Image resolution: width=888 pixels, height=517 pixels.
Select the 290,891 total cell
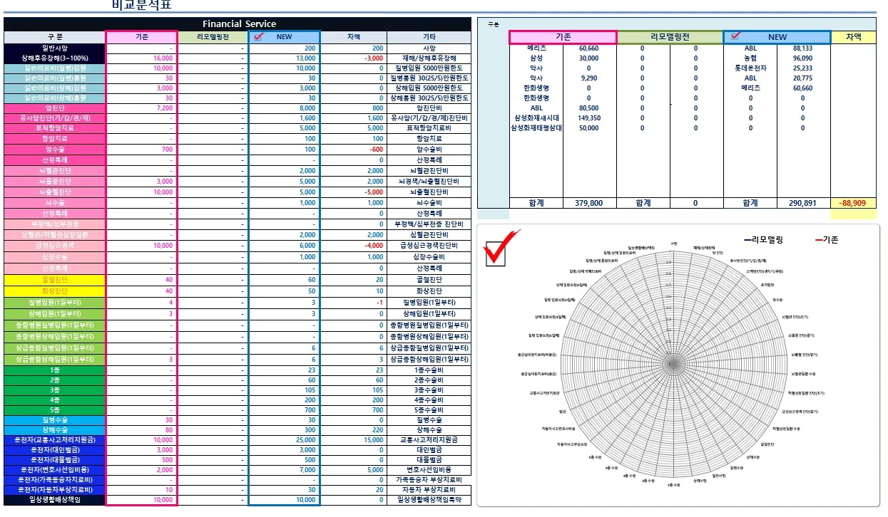pyautogui.click(x=802, y=203)
